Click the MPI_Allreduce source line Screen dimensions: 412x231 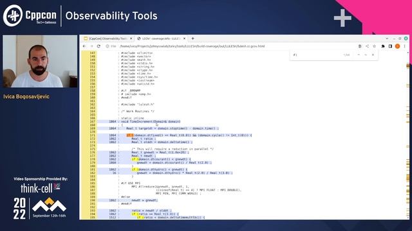[x=160, y=187]
